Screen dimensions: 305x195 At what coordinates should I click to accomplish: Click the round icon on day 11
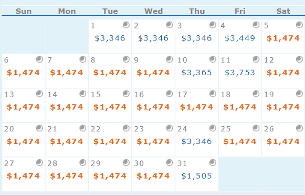pos(256,59)
